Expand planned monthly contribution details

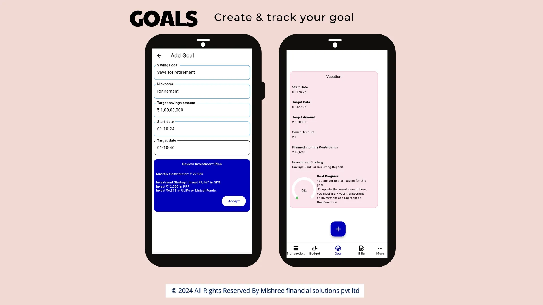315,149
